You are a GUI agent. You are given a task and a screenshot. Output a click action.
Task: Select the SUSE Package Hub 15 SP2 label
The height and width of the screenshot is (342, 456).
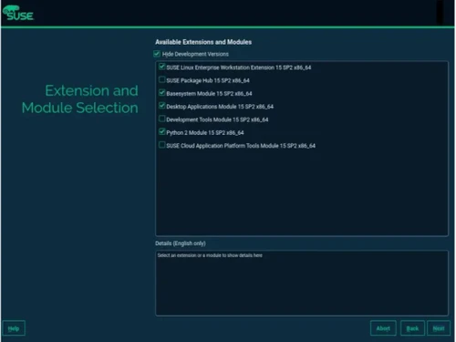pos(208,80)
